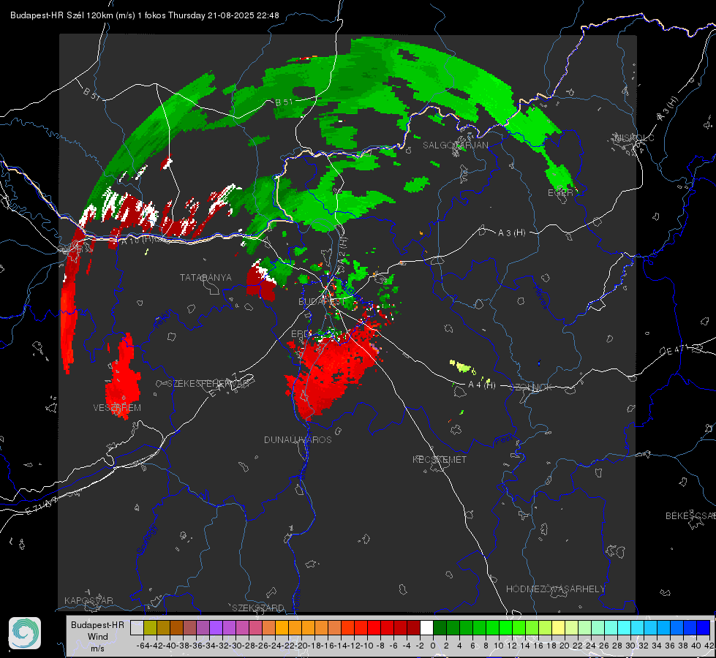Click the 'A 3 (H)' road label near Eger
The width and height of the screenshot is (716, 658).
(511, 233)
